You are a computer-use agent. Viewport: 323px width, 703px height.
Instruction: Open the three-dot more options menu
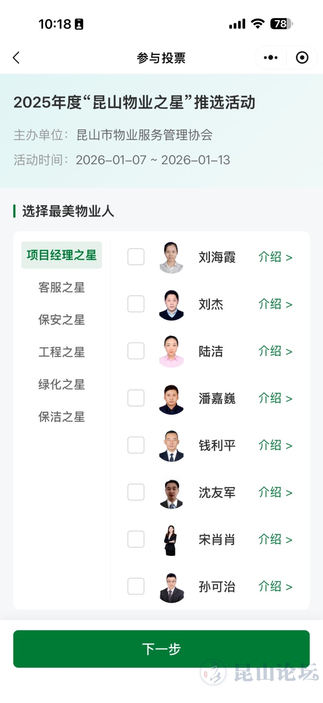270,58
